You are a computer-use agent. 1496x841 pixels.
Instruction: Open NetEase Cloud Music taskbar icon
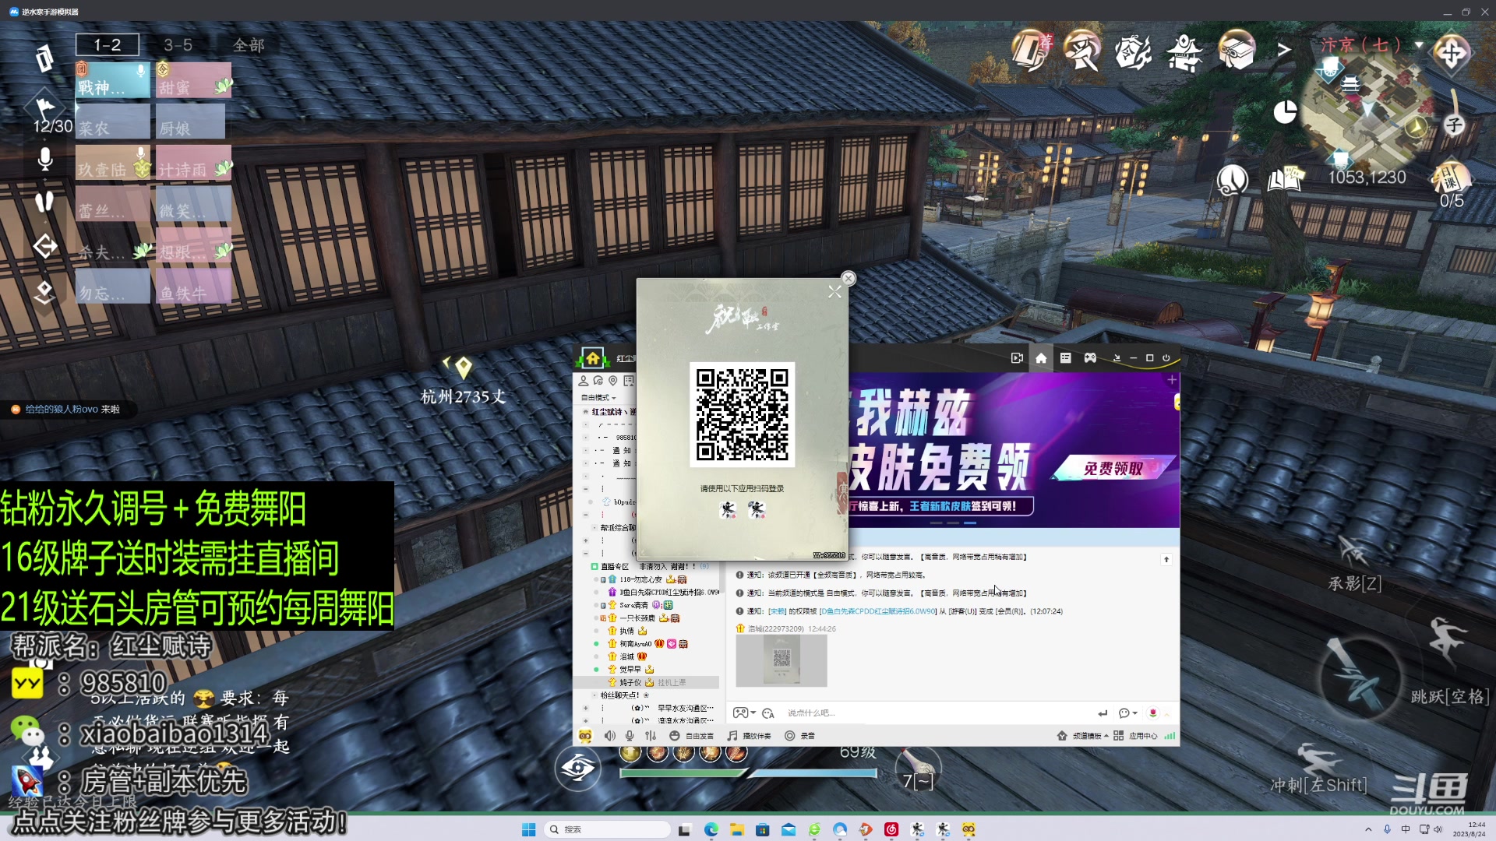tap(891, 829)
